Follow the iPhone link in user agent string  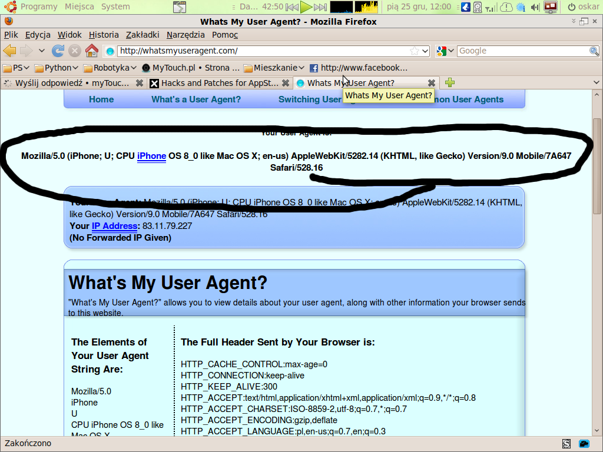151,156
